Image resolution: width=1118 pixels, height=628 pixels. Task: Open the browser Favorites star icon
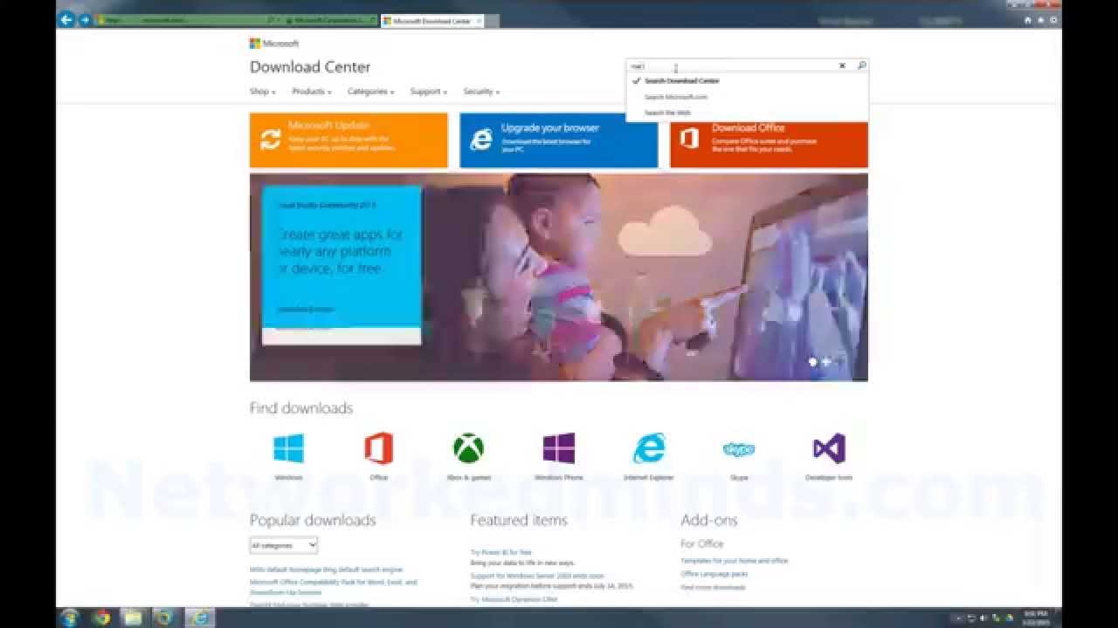point(1040,20)
